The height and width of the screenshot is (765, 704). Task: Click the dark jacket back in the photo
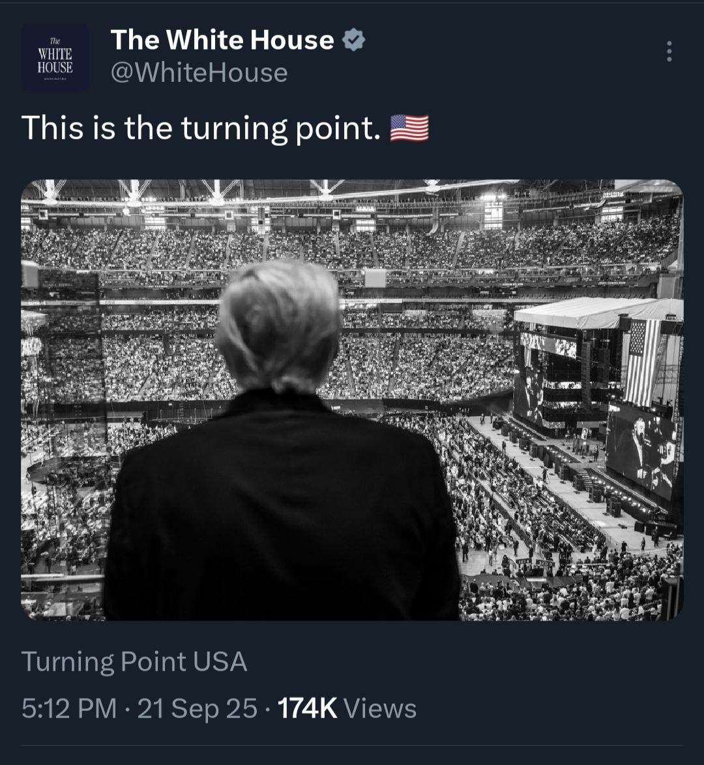click(x=280, y=508)
